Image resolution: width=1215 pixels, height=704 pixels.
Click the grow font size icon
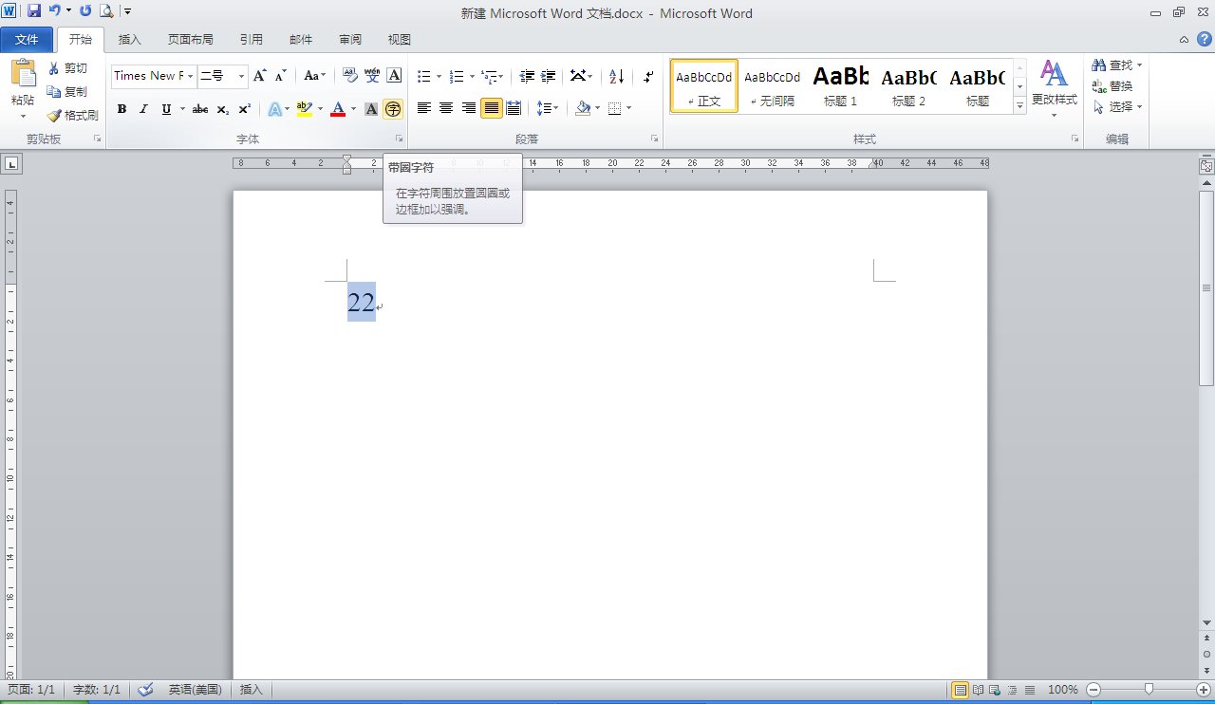260,76
